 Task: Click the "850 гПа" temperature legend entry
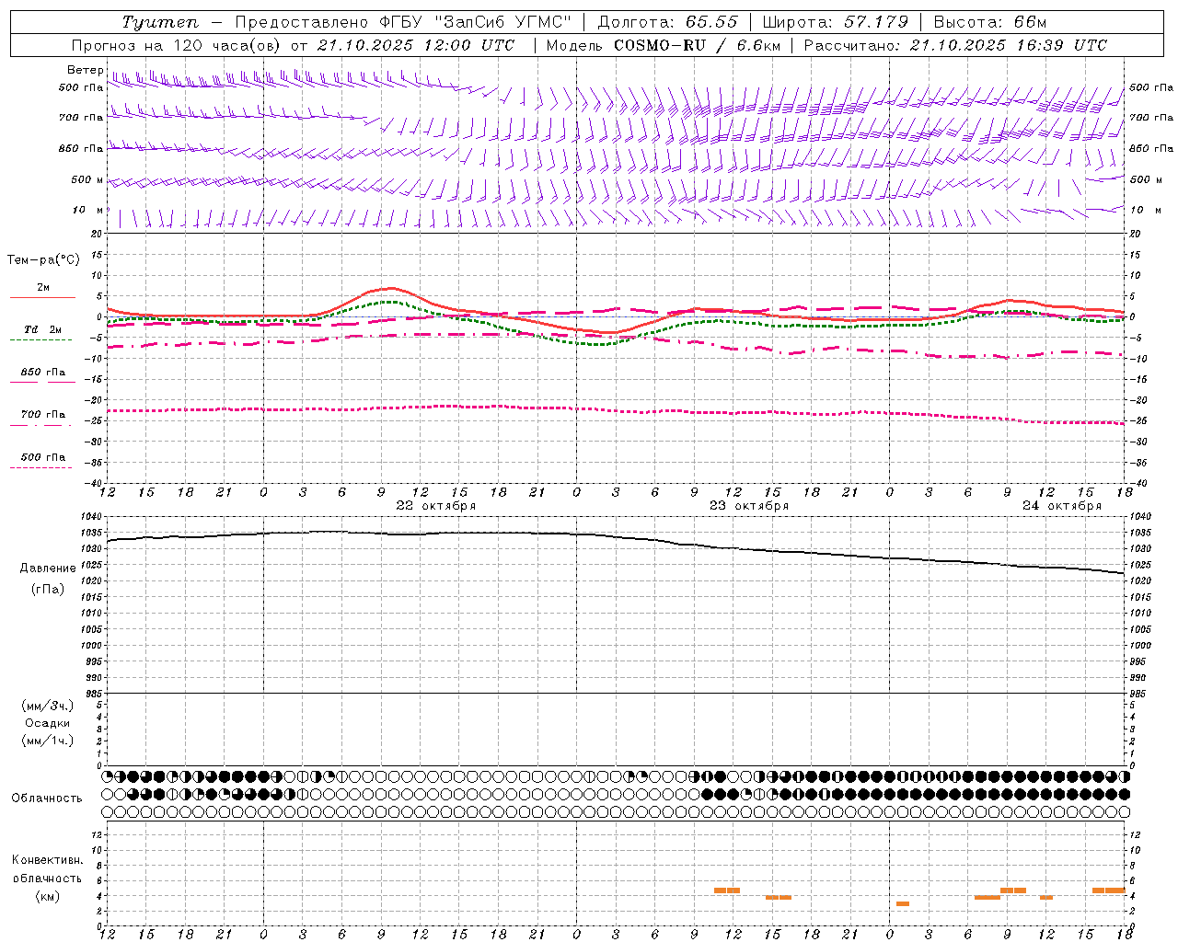pos(42,372)
